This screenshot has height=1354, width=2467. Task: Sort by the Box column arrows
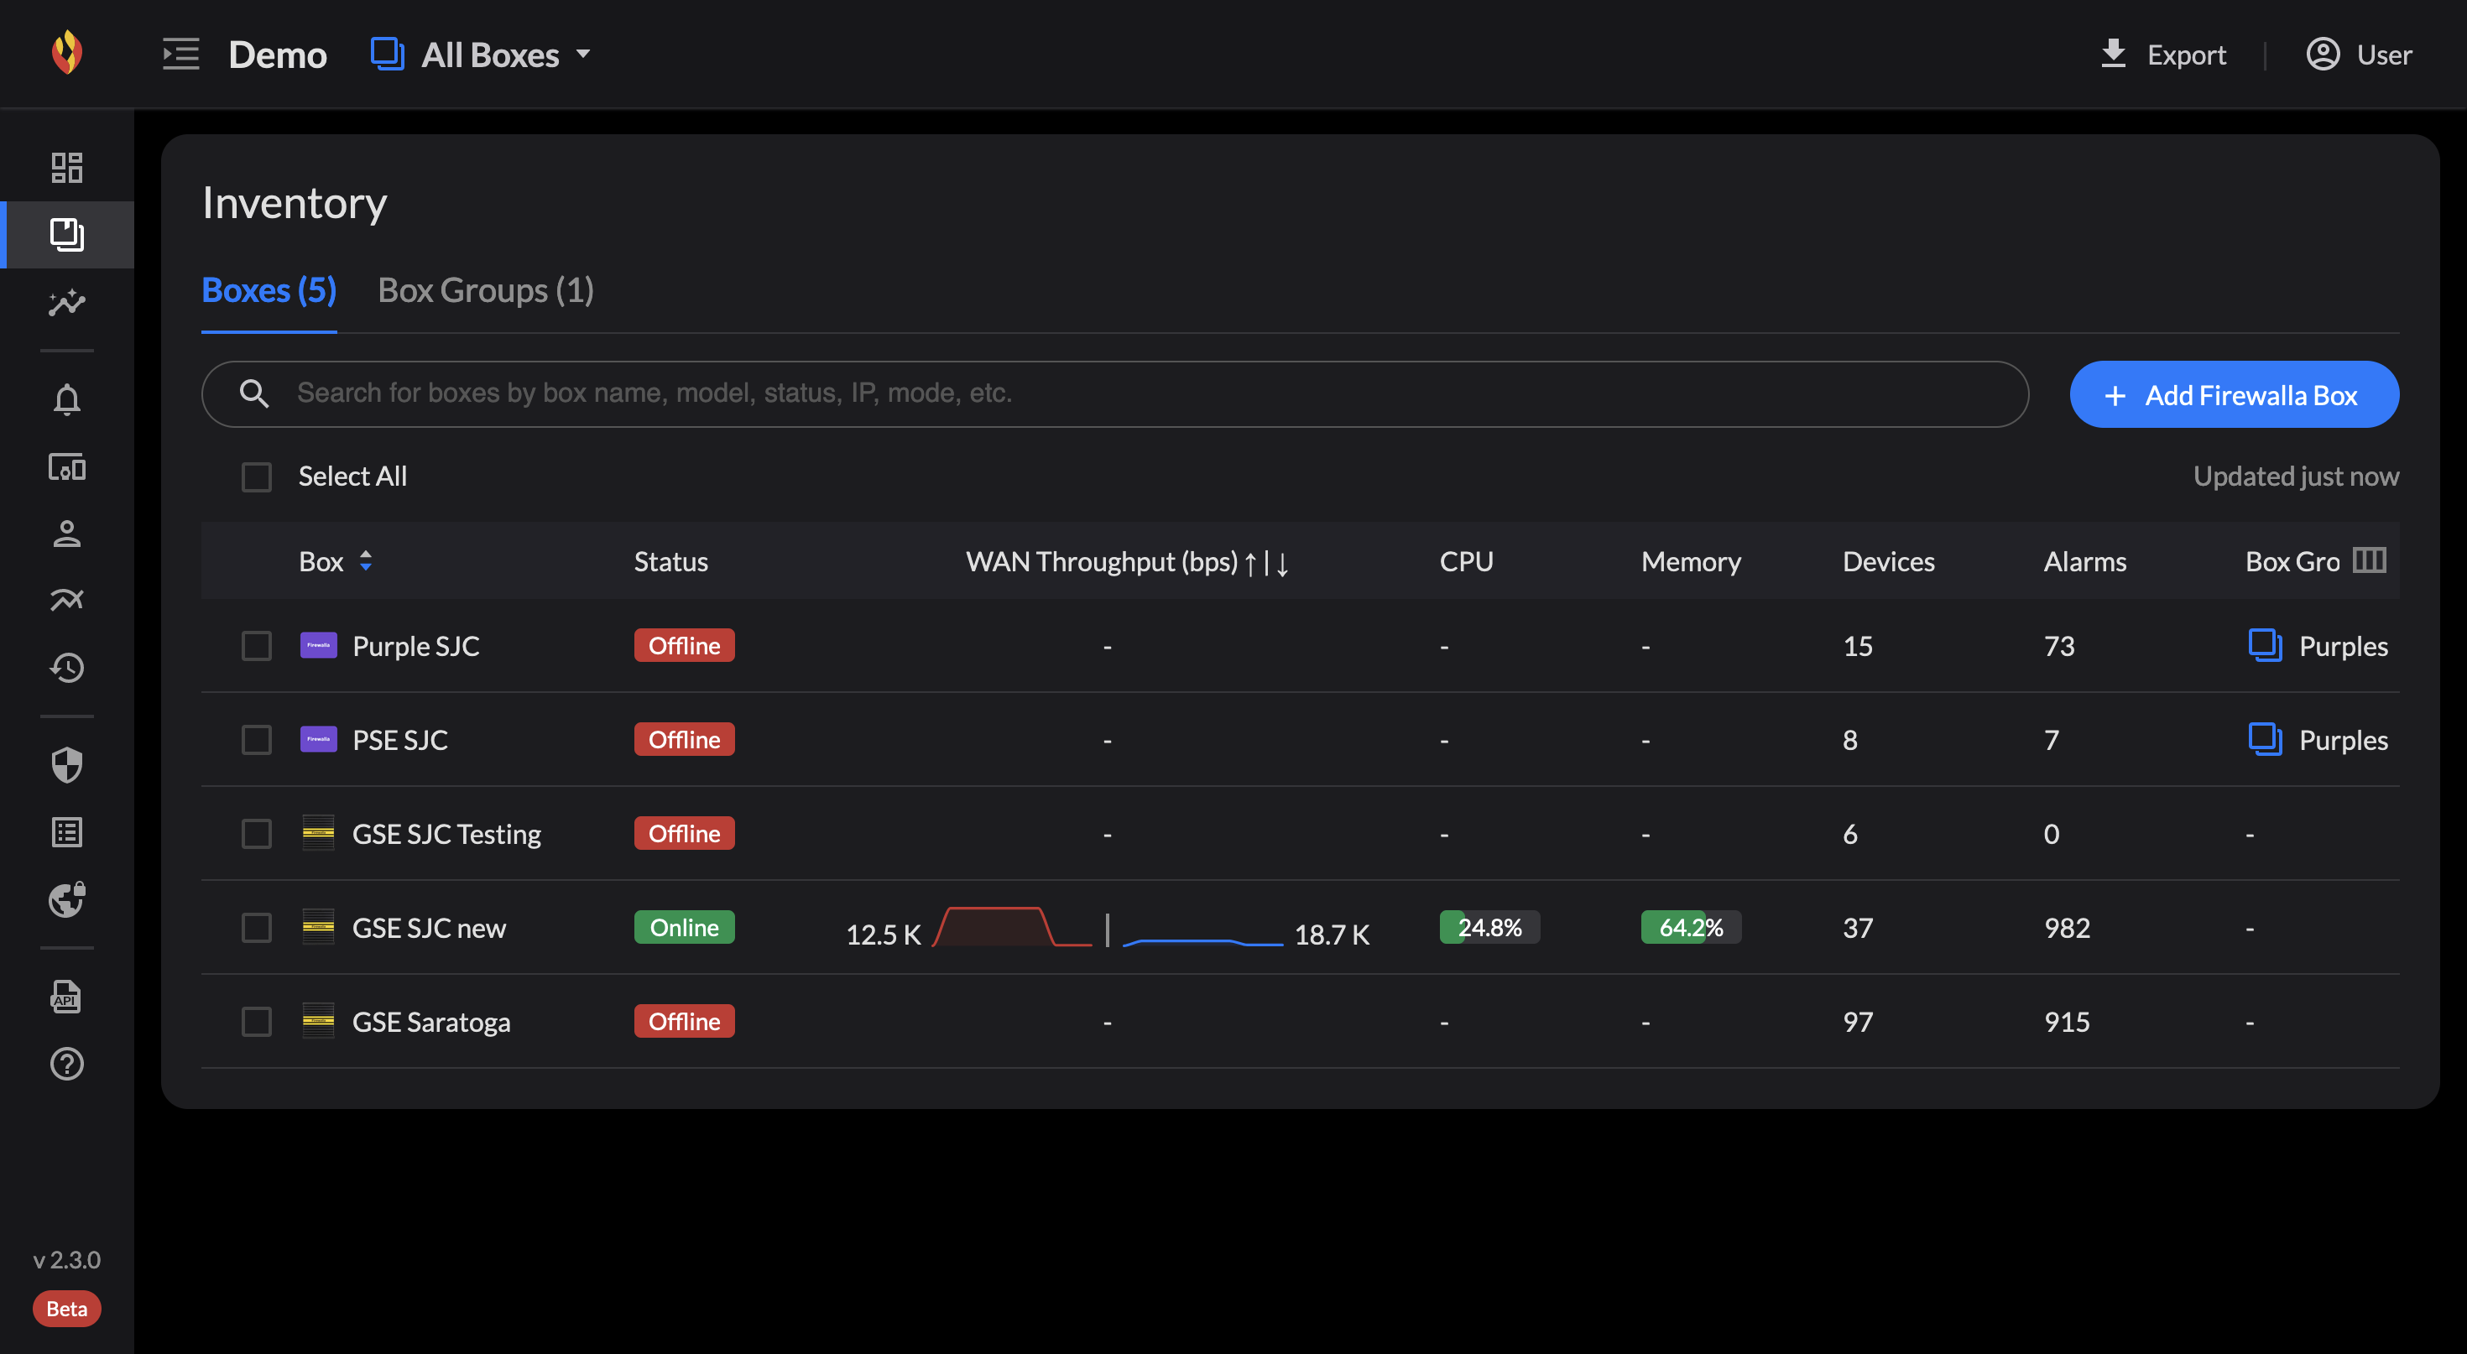point(366,561)
